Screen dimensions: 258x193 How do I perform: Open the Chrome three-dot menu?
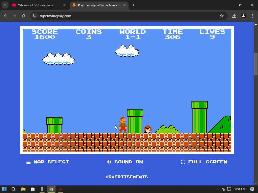click(252, 16)
